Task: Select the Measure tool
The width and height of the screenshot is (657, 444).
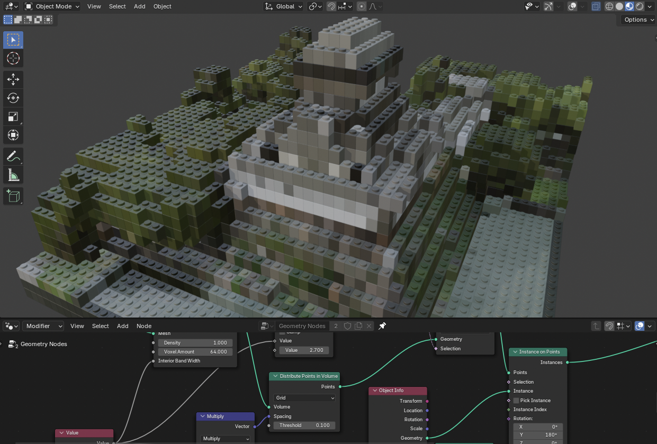Action: (13, 175)
